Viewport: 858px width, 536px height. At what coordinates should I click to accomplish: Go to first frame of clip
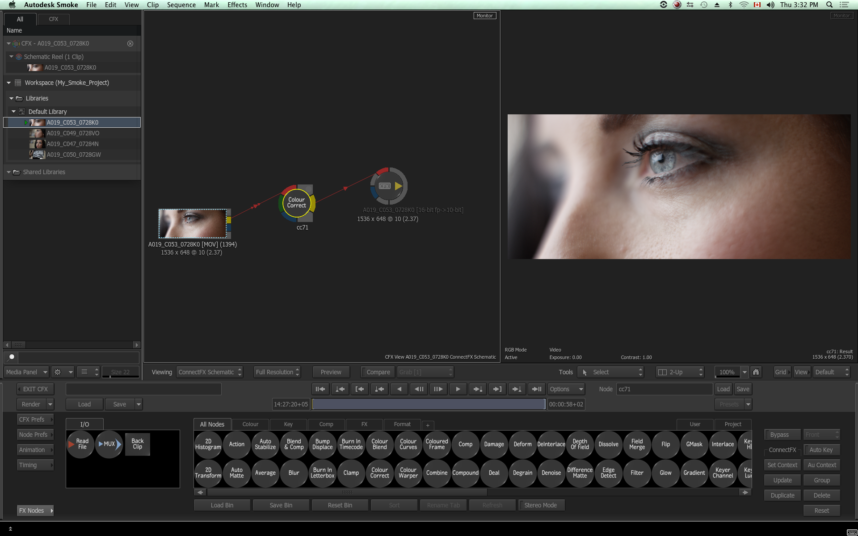click(x=320, y=389)
